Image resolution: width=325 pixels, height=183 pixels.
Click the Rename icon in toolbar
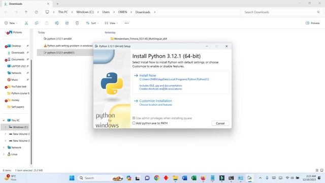coord(57,23)
